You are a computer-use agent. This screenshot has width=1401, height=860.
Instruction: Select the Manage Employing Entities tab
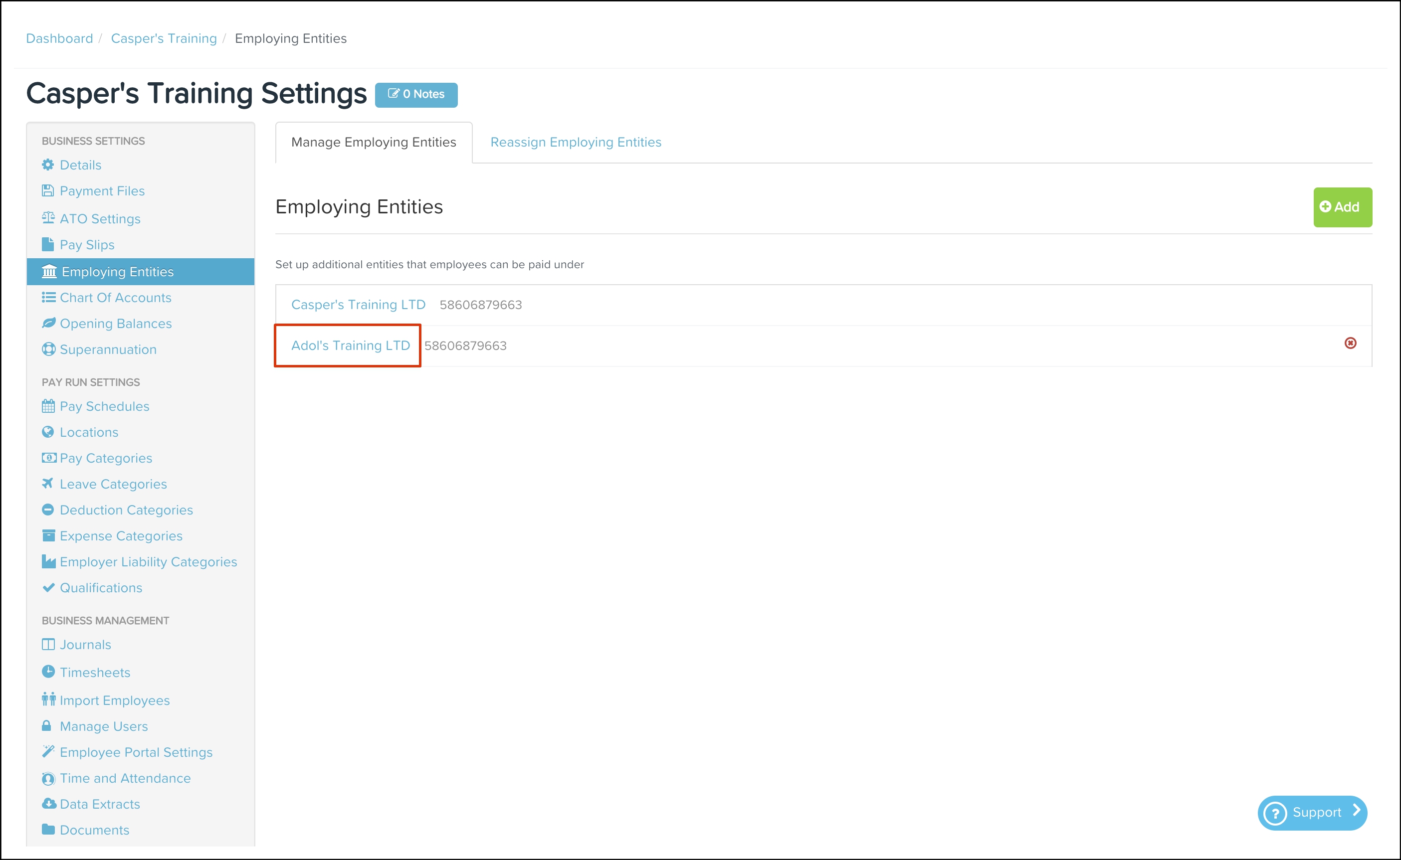(x=373, y=142)
